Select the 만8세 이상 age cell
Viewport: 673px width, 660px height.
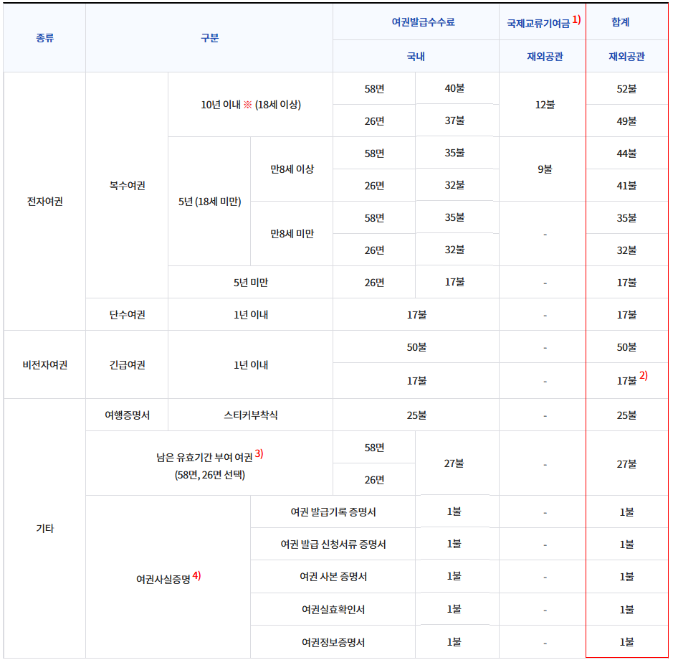[x=292, y=169]
